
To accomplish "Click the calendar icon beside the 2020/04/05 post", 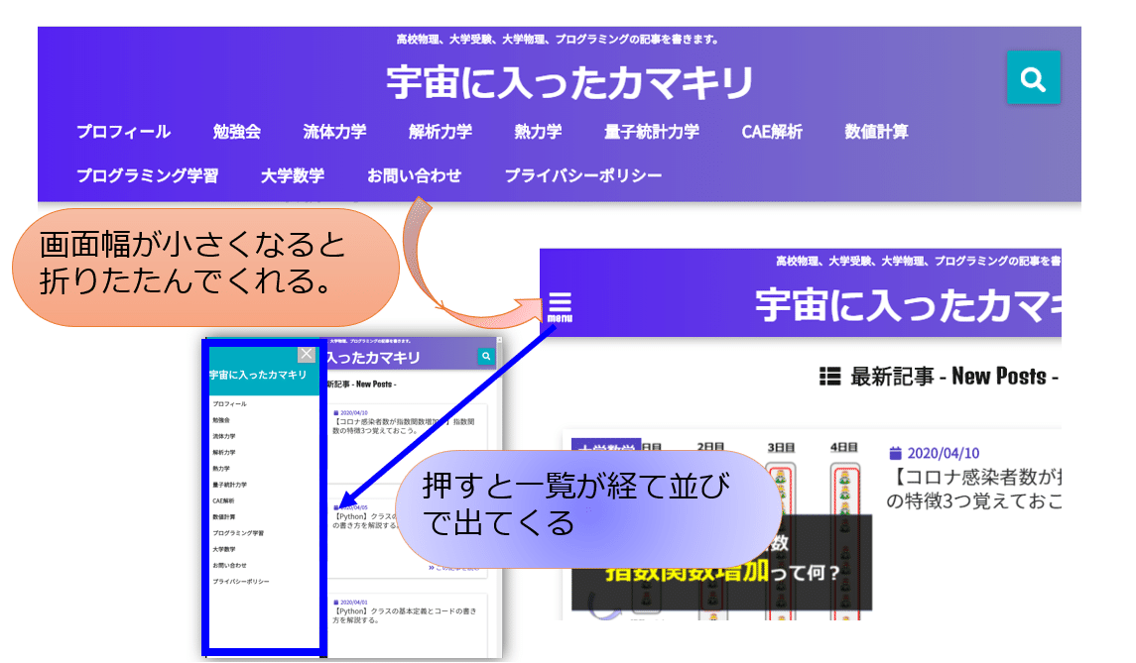I will click(337, 507).
